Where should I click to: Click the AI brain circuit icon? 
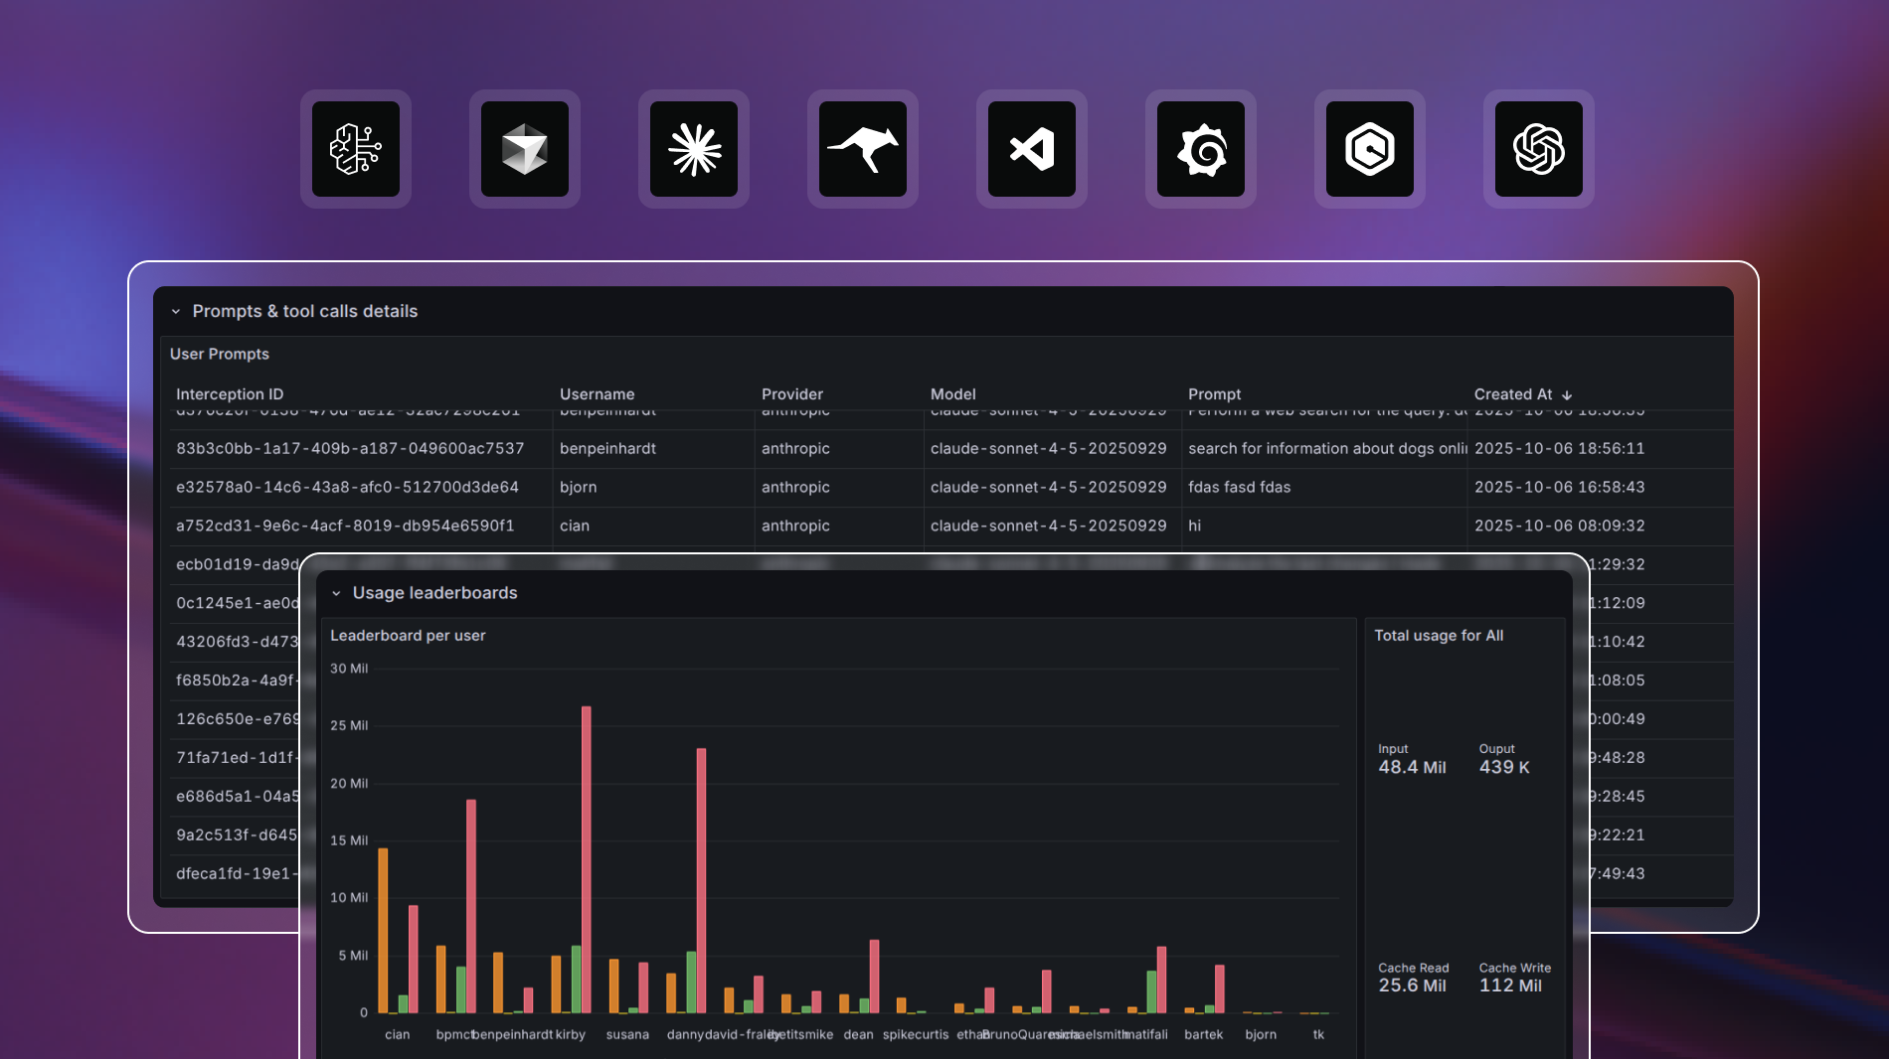[x=356, y=149]
